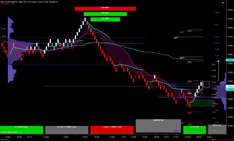Click the 10 mei date on time axis

pos(187,137)
